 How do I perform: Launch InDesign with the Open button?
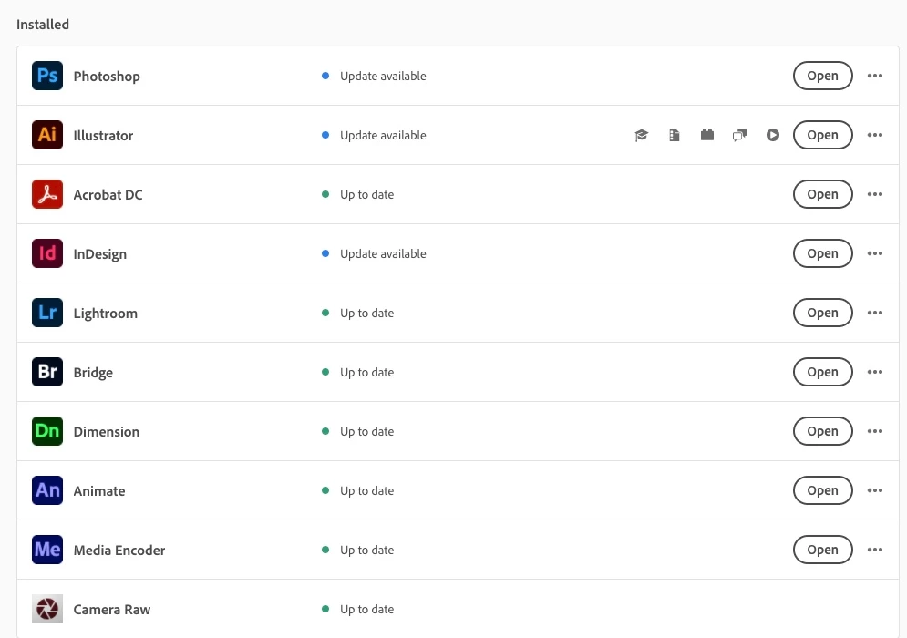(822, 253)
